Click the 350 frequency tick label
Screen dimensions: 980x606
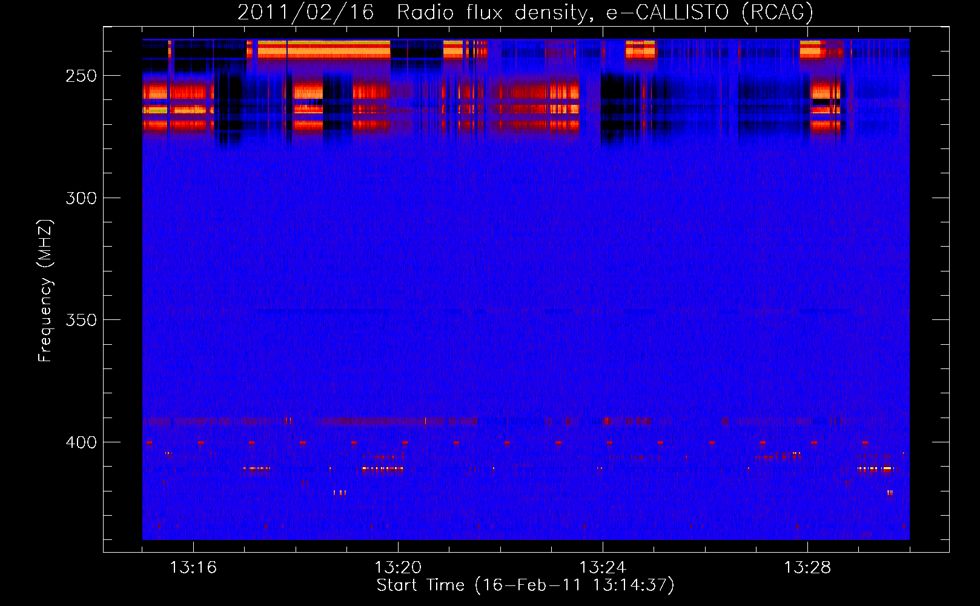point(81,320)
